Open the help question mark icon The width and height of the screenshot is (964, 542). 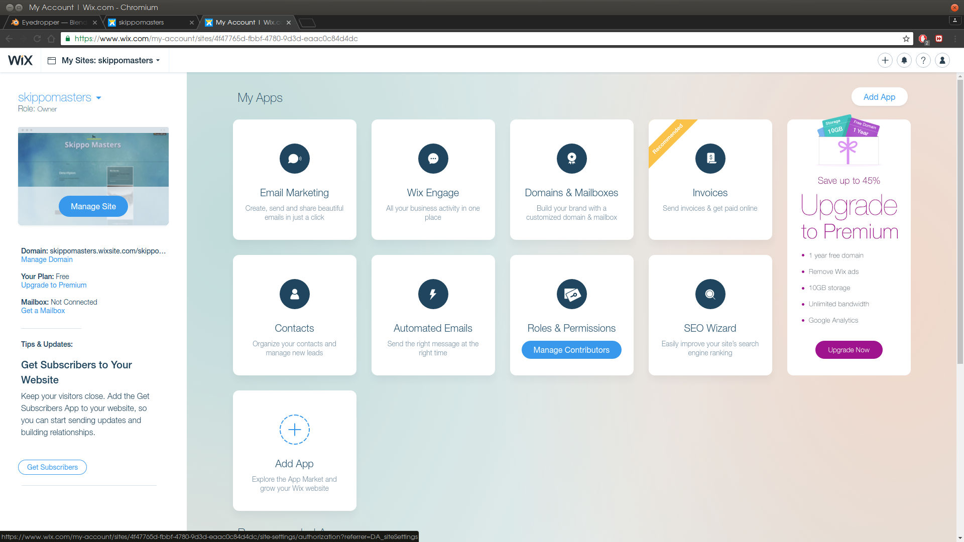[923, 60]
